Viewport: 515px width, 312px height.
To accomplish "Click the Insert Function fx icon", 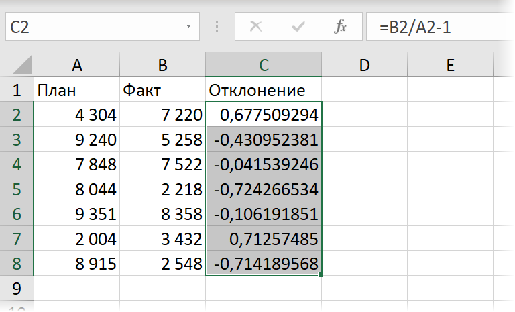I will 340,28.
